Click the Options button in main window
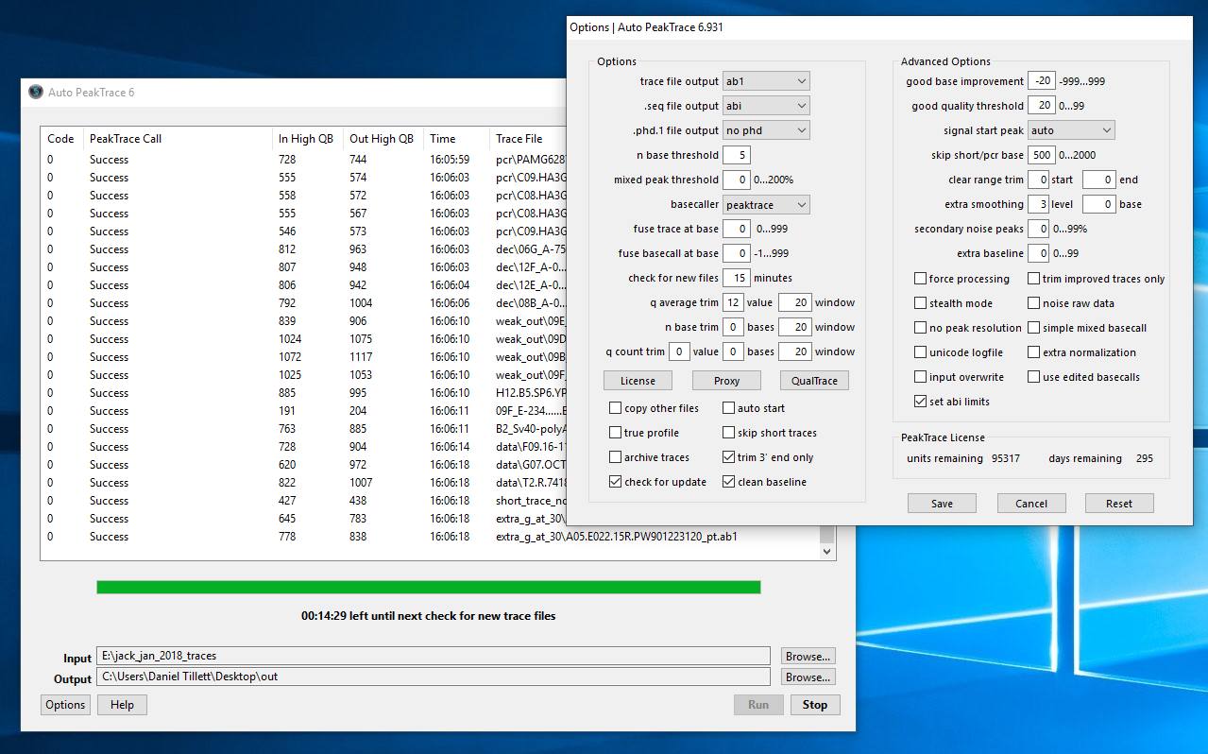This screenshot has width=1208, height=754. 65,705
